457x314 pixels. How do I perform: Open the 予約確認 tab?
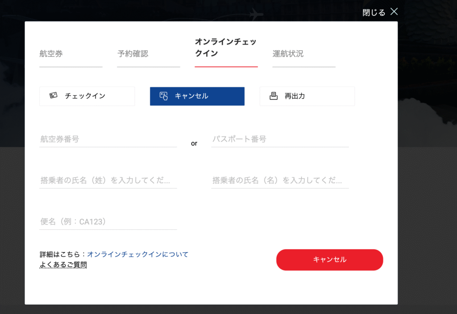tap(148, 54)
